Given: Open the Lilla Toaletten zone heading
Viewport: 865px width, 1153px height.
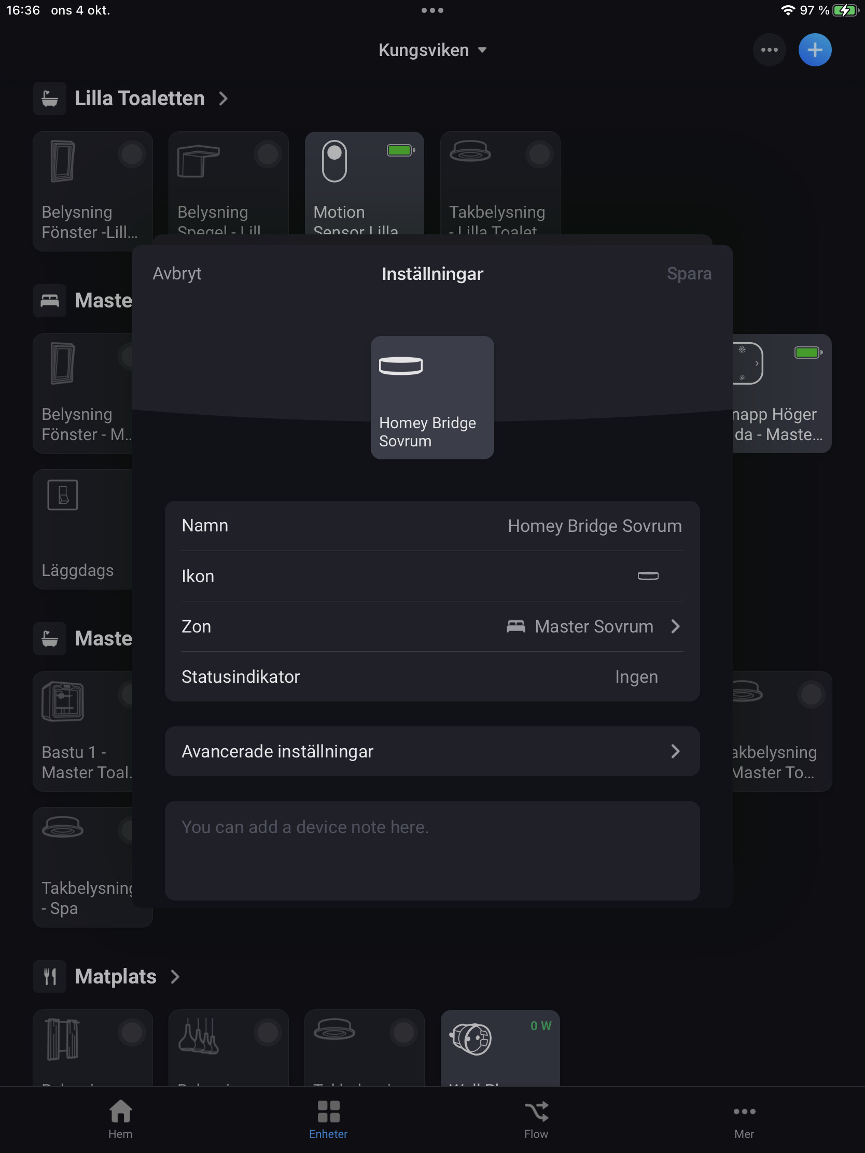Looking at the screenshot, I should click(x=139, y=99).
